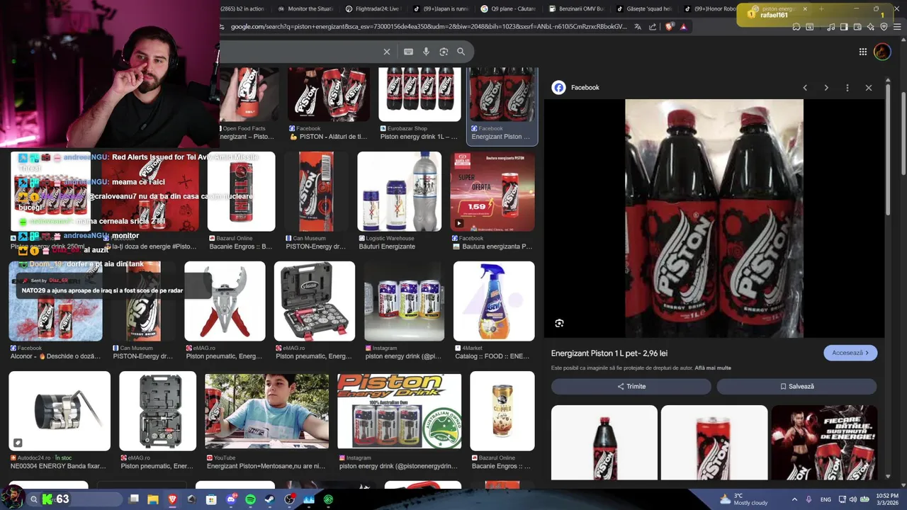Viewport: 907px width, 510px height.
Task: Open Discord from the taskbar
Action: click(x=230, y=499)
